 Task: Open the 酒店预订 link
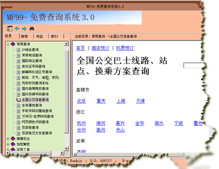click(100, 48)
